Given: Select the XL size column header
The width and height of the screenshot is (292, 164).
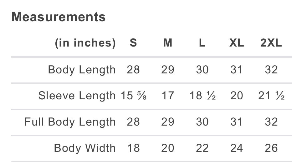Looking at the screenshot, I should (x=237, y=43).
